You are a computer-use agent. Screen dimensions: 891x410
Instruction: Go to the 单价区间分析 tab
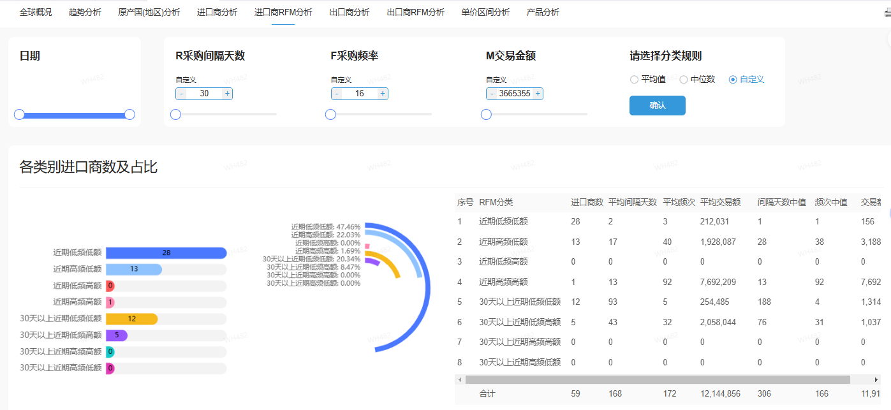pyautogui.click(x=485, y=12)
